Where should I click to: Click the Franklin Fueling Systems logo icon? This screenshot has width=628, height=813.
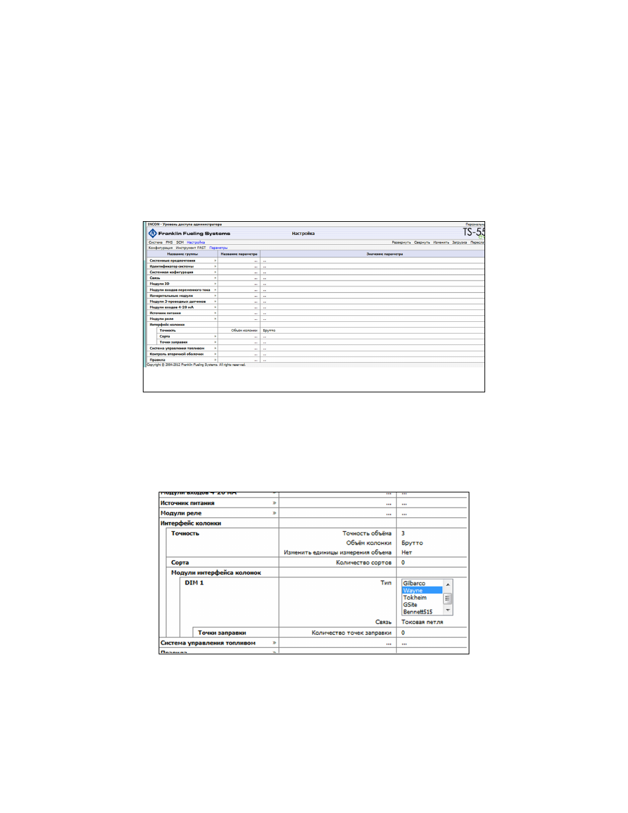(x=152, y=233)
